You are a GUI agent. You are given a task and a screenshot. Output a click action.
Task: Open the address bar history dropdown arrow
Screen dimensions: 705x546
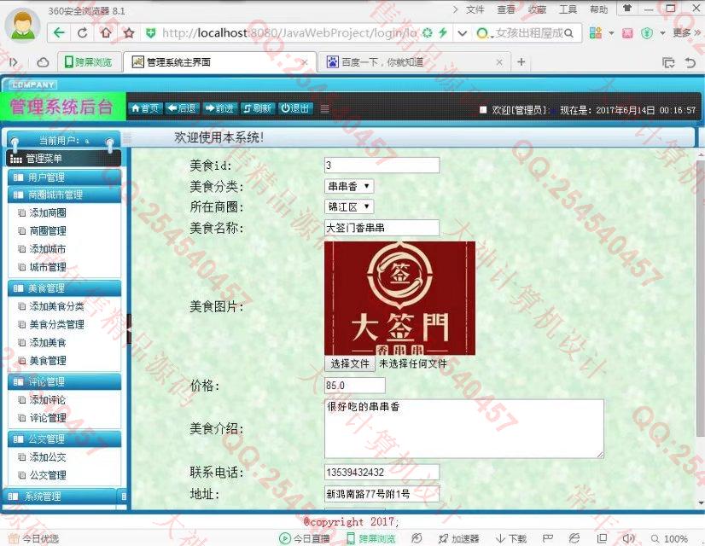pos(462,32)
